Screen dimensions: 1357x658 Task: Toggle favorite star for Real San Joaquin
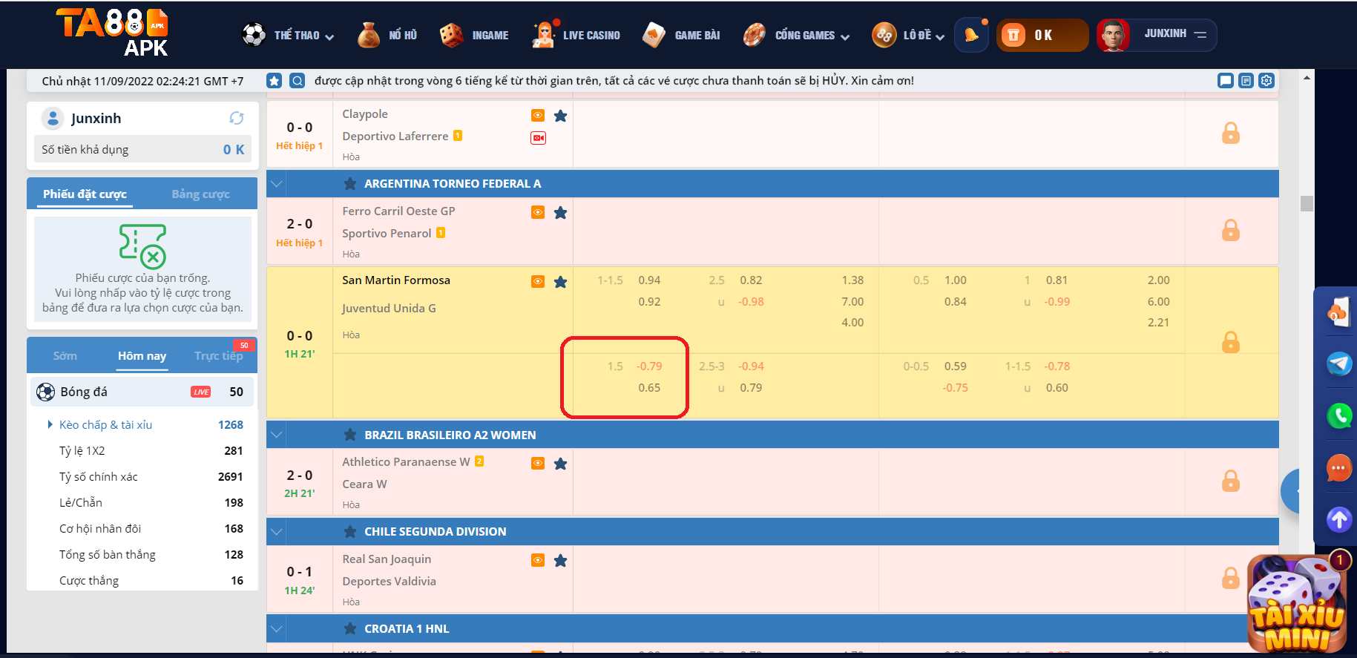[560, 561]
